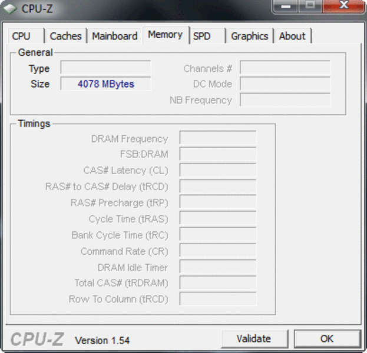Click the DRAM Idle Timer field
This screenshot has height=353, width=367.
coord(218,267)
